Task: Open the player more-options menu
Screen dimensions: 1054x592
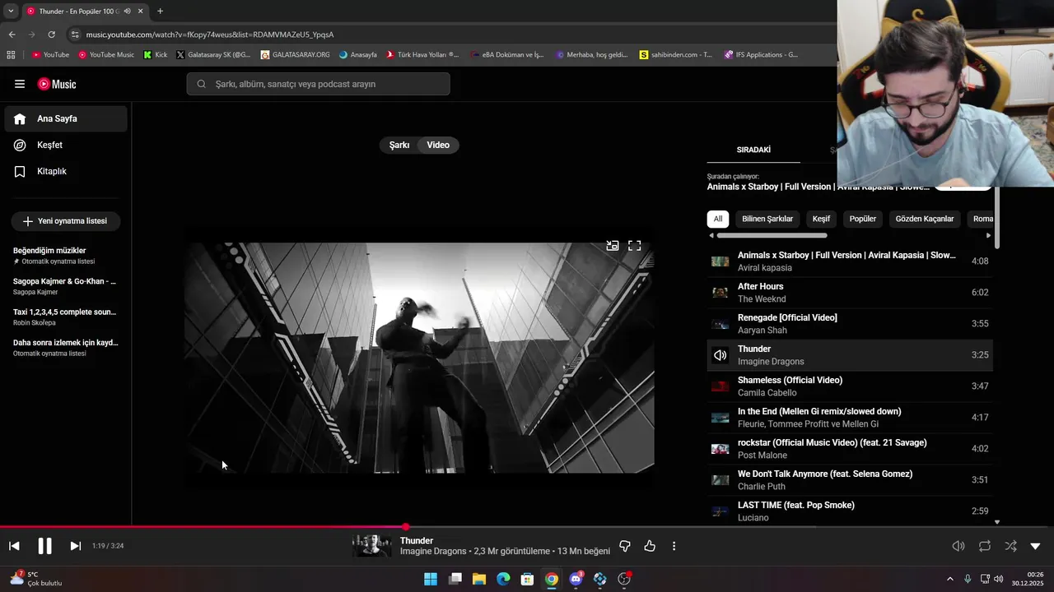Action: [674, 546]
